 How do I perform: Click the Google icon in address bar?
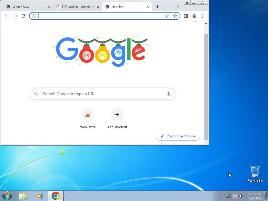pos(34,16)
